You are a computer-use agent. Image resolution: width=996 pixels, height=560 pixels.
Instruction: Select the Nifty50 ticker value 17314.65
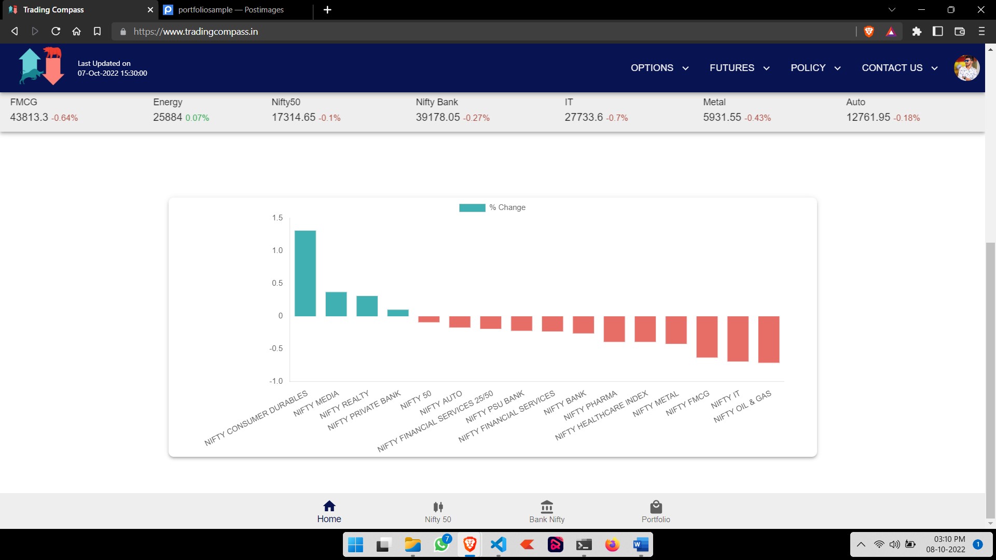pyautogui.click(x=294, y=117)
